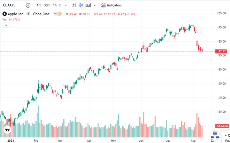The height and width of the screenshot is (143, 230).
Task: Toggle the D data mode badge
Action: tap(59, 14)
